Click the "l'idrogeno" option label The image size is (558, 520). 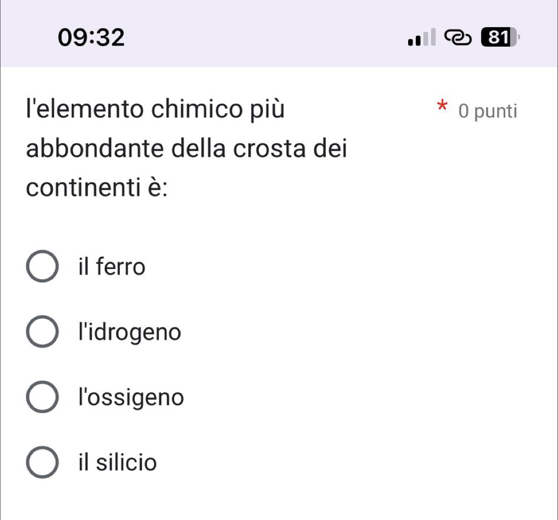point(130,333)
